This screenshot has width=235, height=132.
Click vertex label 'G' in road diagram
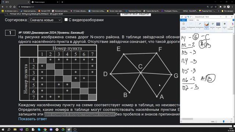[x=176, y=76]
